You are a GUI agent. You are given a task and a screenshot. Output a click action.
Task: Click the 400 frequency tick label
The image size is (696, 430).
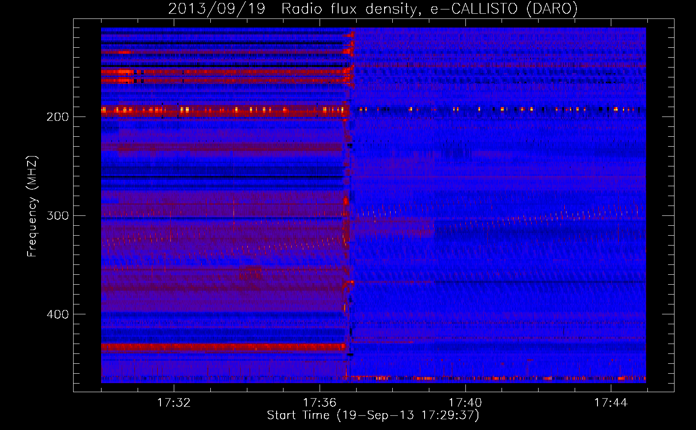pos(58,314)
